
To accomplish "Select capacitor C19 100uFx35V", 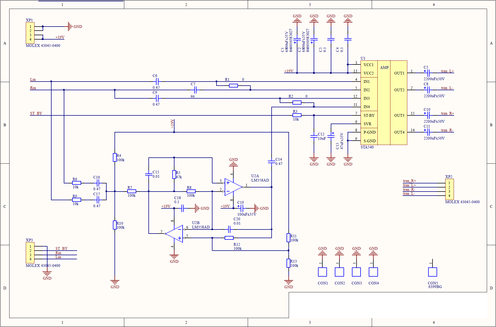I will click(242, 208).
